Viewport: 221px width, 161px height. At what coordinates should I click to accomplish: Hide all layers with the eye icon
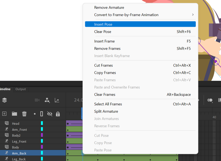coord(50,114)
